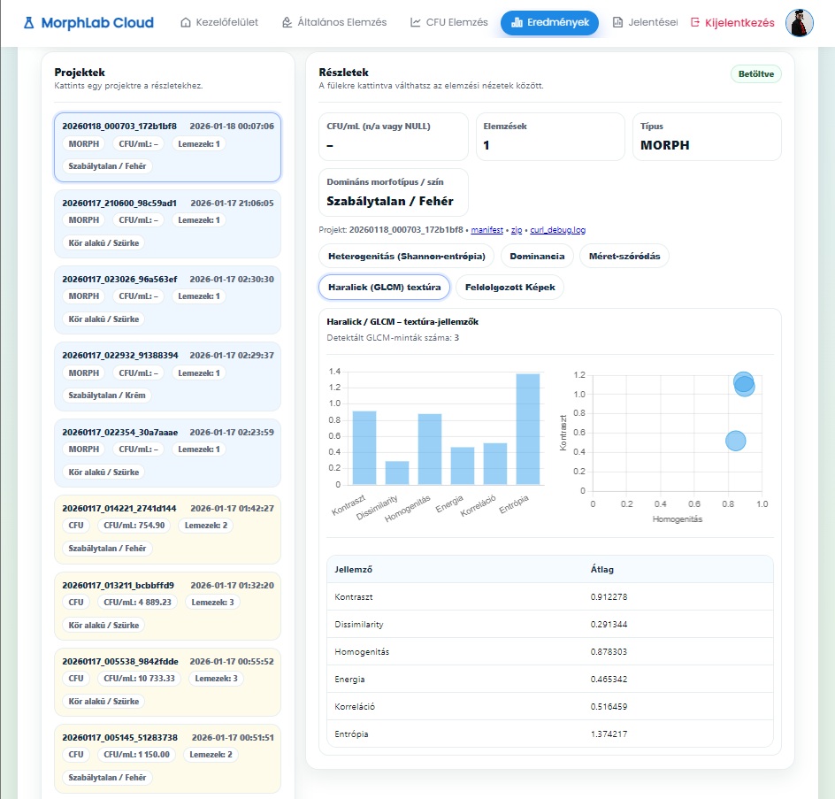This screenshot has width=835, height=799.
Task: Click the Általános Elemzés microscope icon
Action: 287,23
